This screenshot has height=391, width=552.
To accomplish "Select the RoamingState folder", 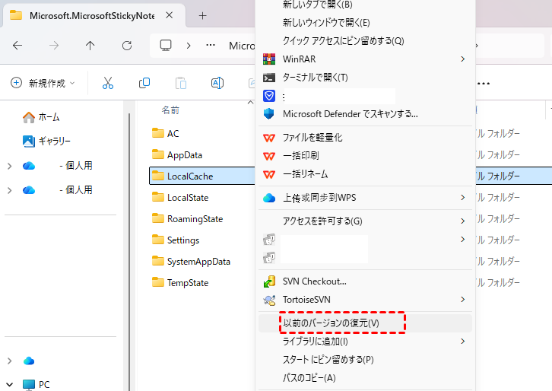I will tap(195, 218).
